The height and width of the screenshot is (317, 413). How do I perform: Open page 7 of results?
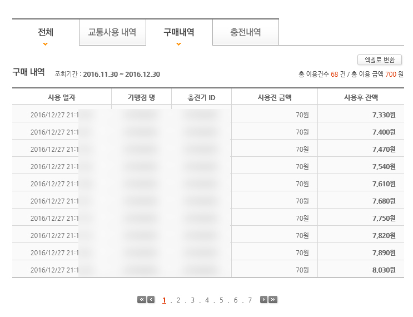[250, 300]
